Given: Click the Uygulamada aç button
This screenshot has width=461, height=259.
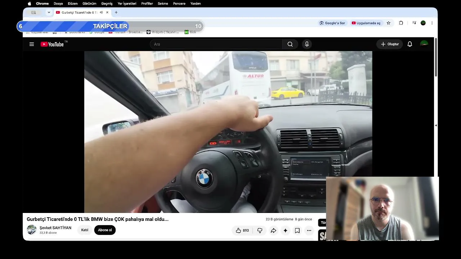Looking at the screenshot, I should pyautogui.click(x=366, y=23).
